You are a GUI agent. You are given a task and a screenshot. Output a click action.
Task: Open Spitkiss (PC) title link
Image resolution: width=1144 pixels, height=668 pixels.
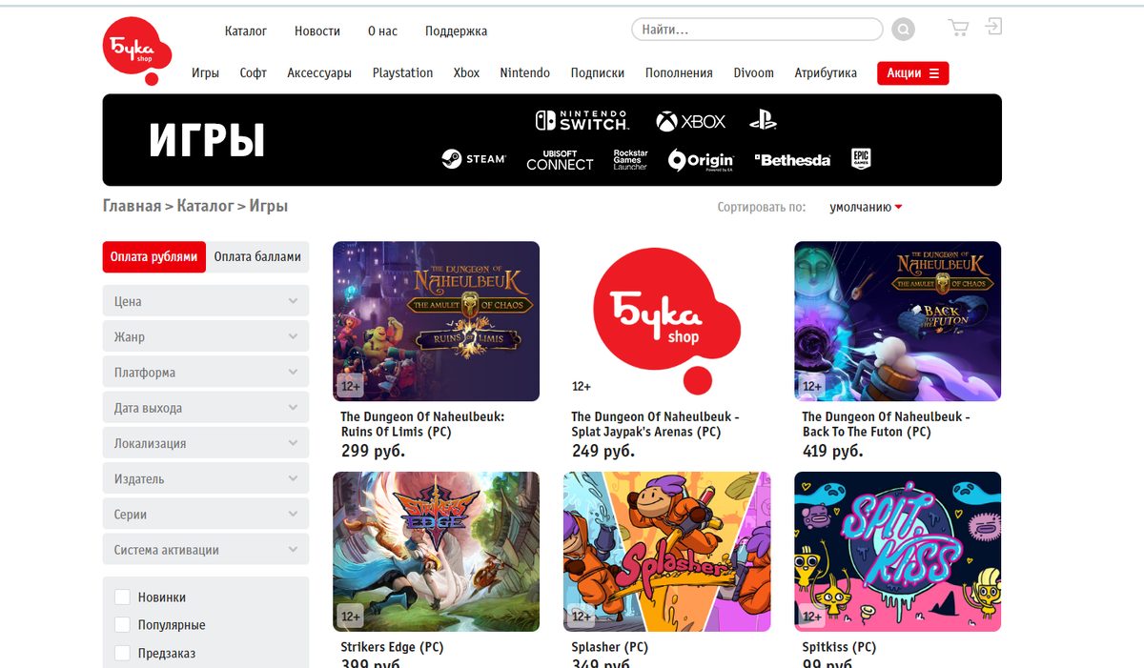click(x=839, y=647)
